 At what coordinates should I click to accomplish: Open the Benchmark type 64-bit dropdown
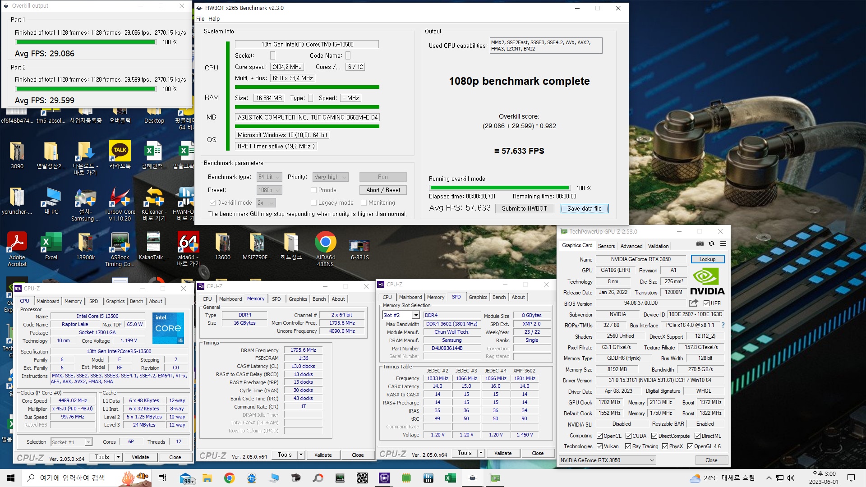(x=269, y=177)
